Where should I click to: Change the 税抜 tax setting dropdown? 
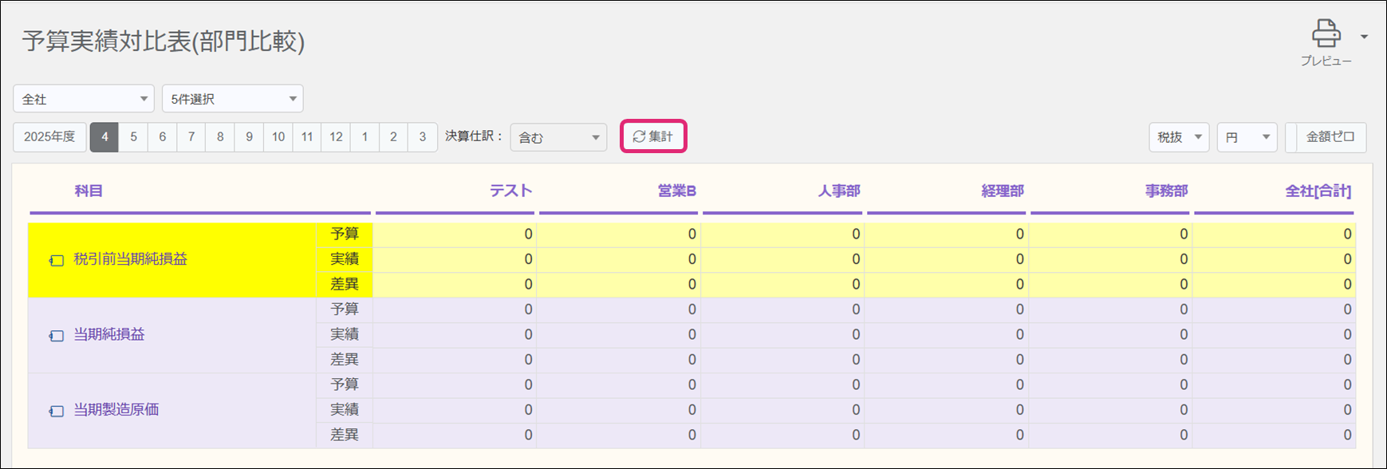pos(1178,137)
